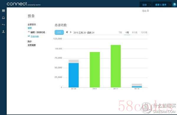Click the tallest green bar for 04/11

click(x=116, y=66)
